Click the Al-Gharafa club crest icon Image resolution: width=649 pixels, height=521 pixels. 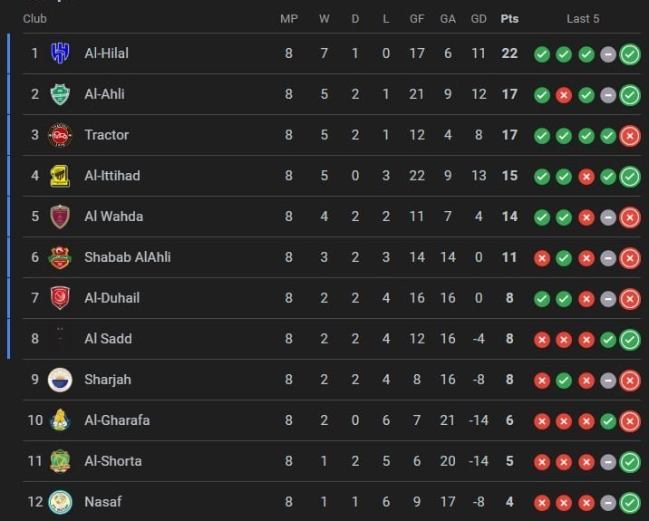tap(60, 420)
